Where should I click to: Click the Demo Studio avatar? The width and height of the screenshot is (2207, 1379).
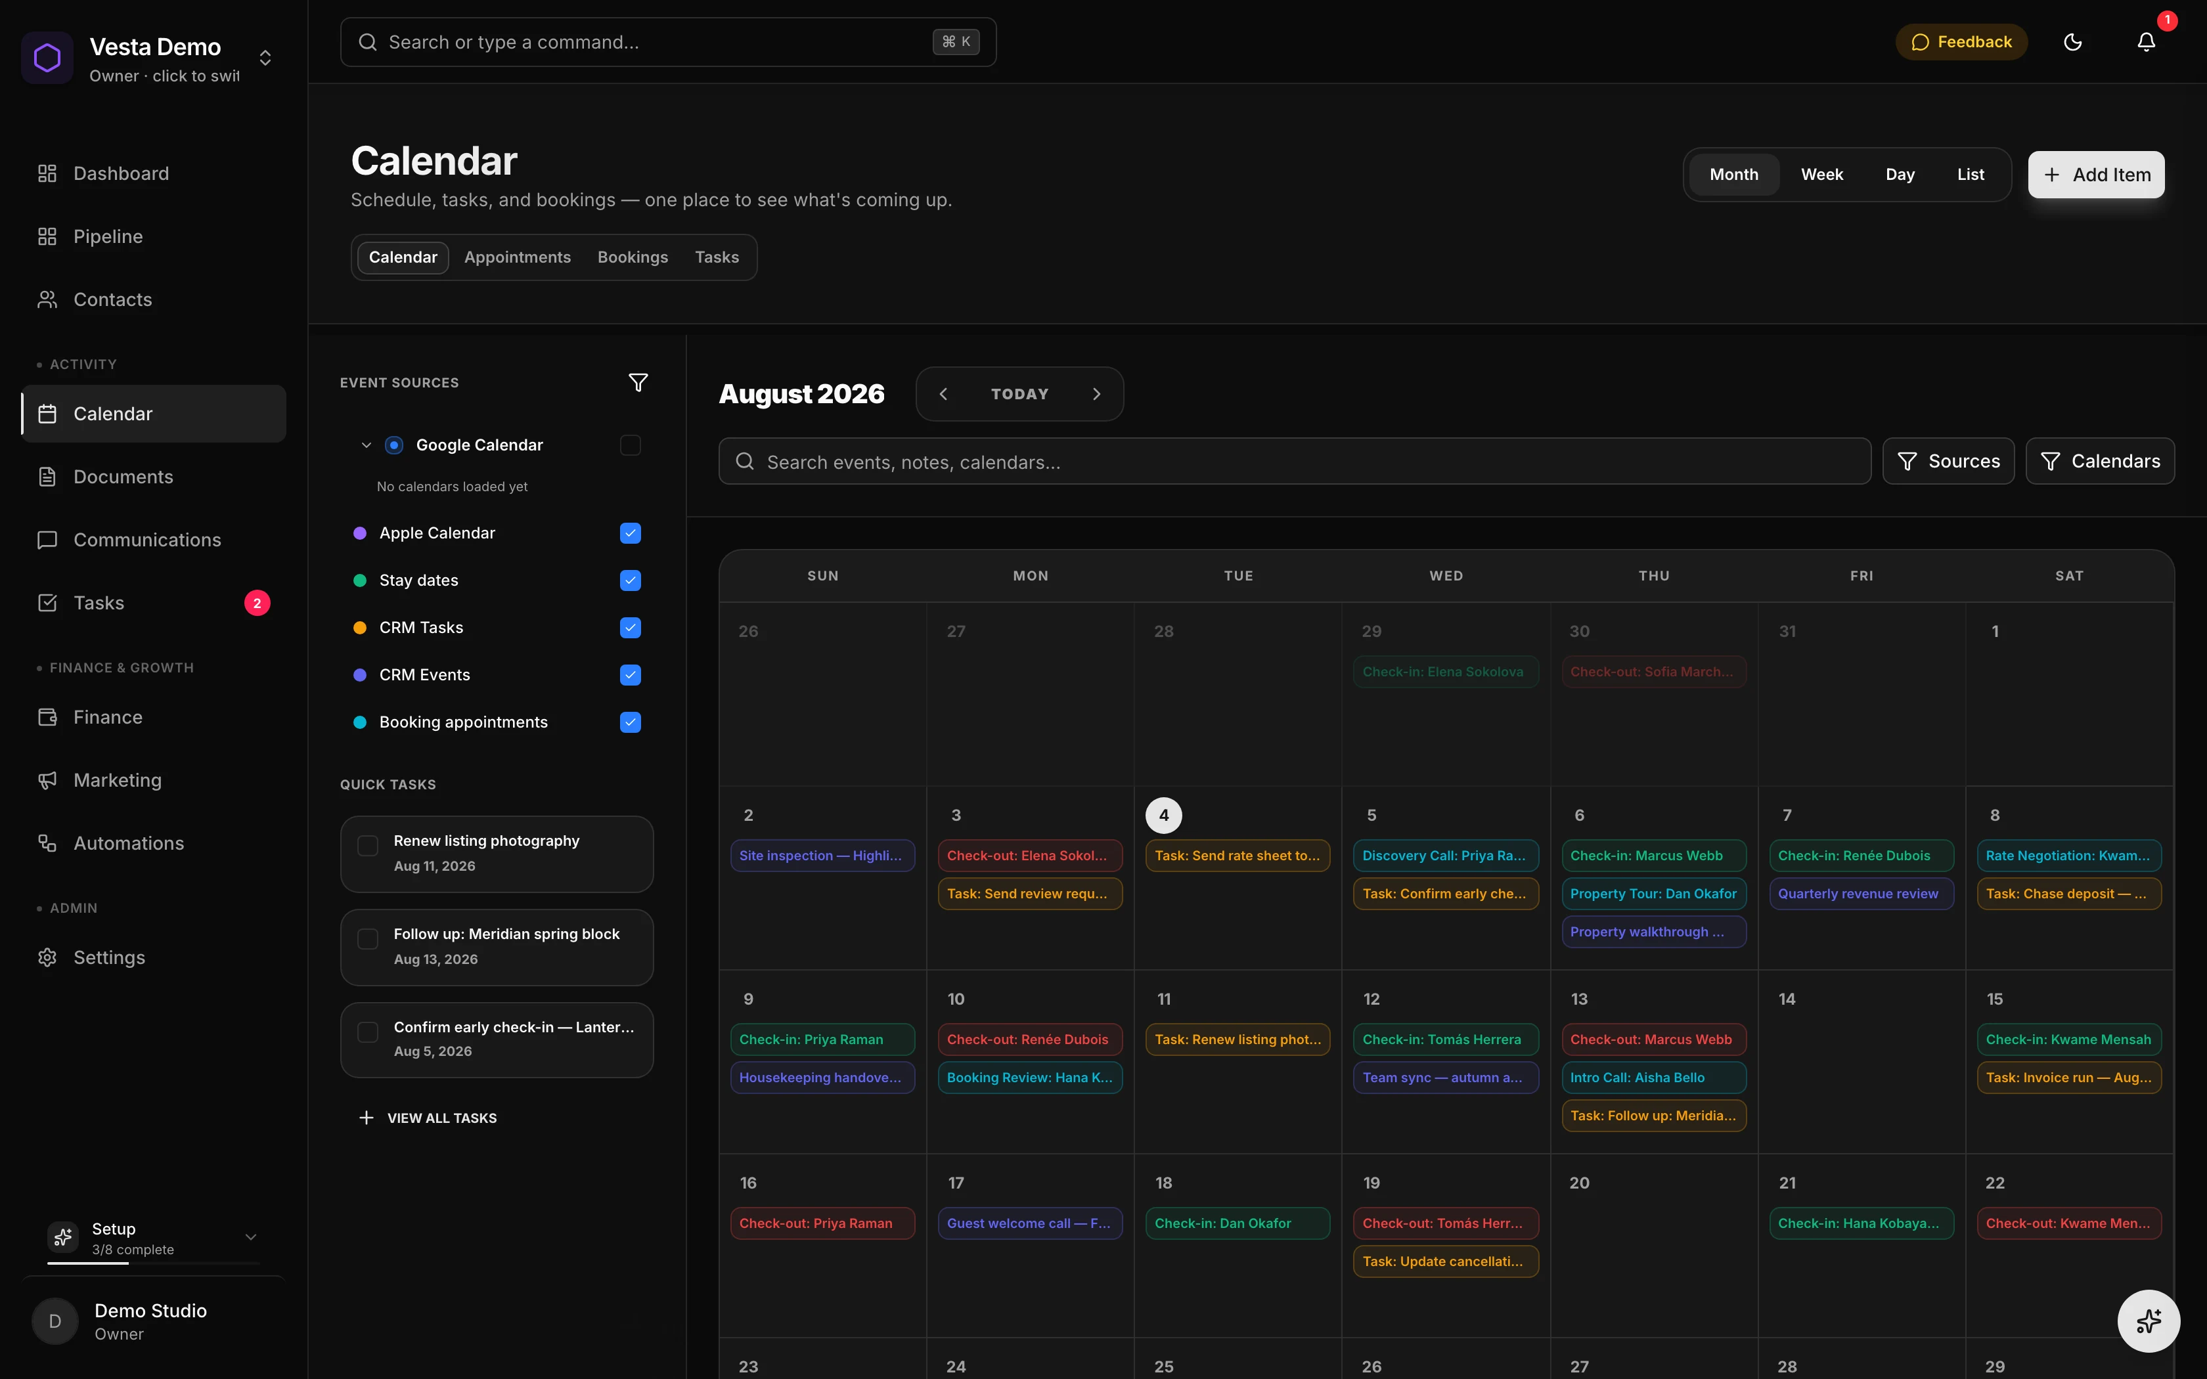pyautogui.click(x=55, y=1321)
